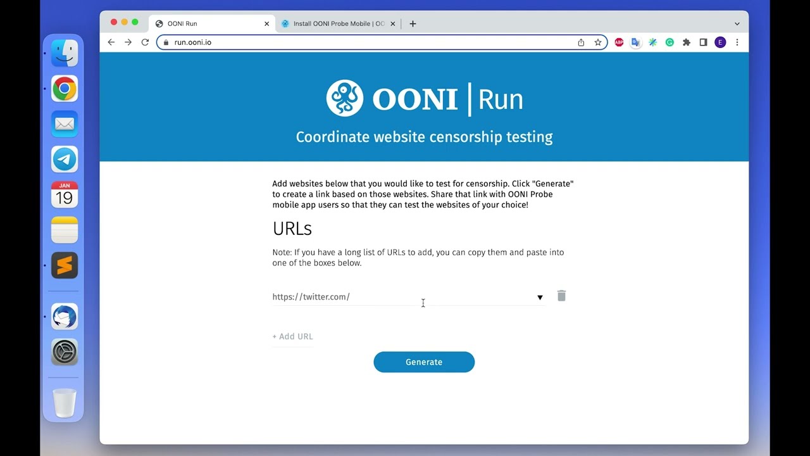810x456 pixels.
Task: Open the Adblock Plus extension
Action: click(619, 42)
